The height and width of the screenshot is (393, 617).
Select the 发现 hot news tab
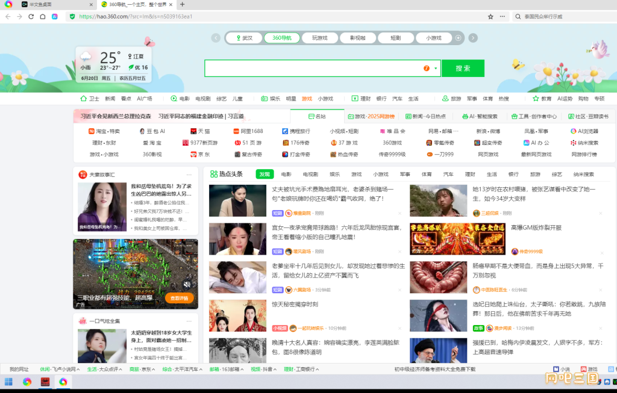pyautogui.click(x=265, y=174)
